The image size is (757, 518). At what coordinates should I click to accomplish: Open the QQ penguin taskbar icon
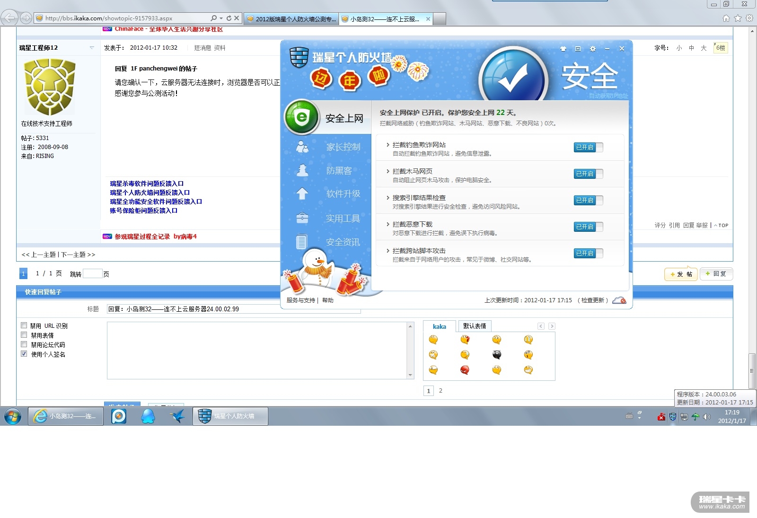tap(148, 416)
